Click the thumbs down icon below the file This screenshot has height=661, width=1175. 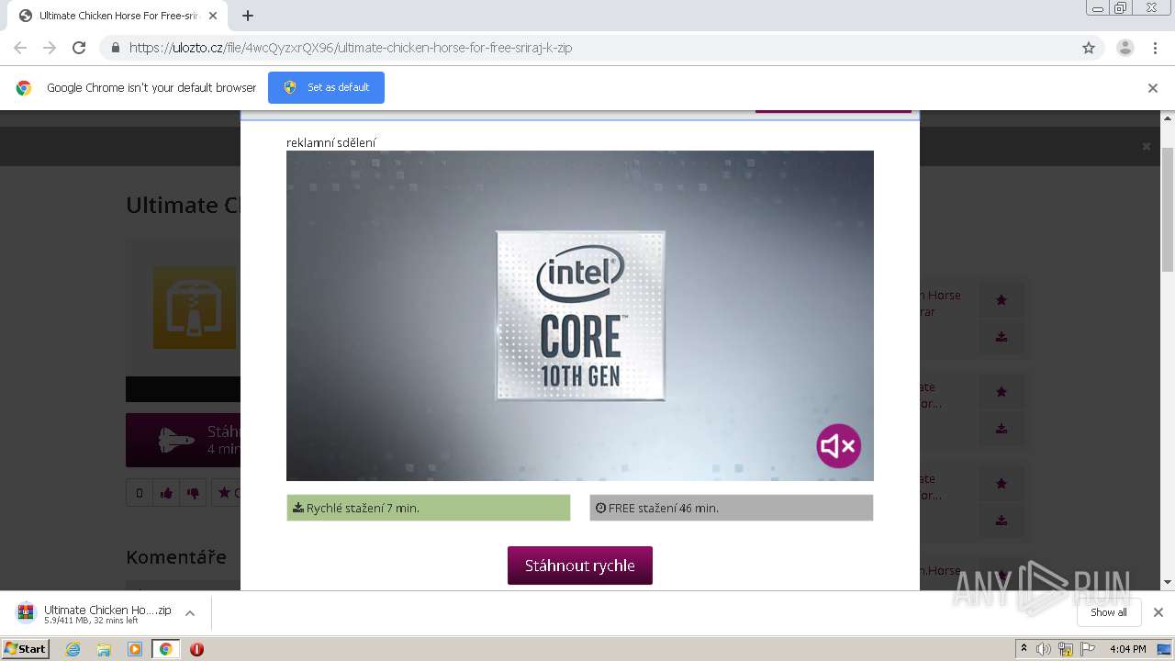tap(193, 493)
